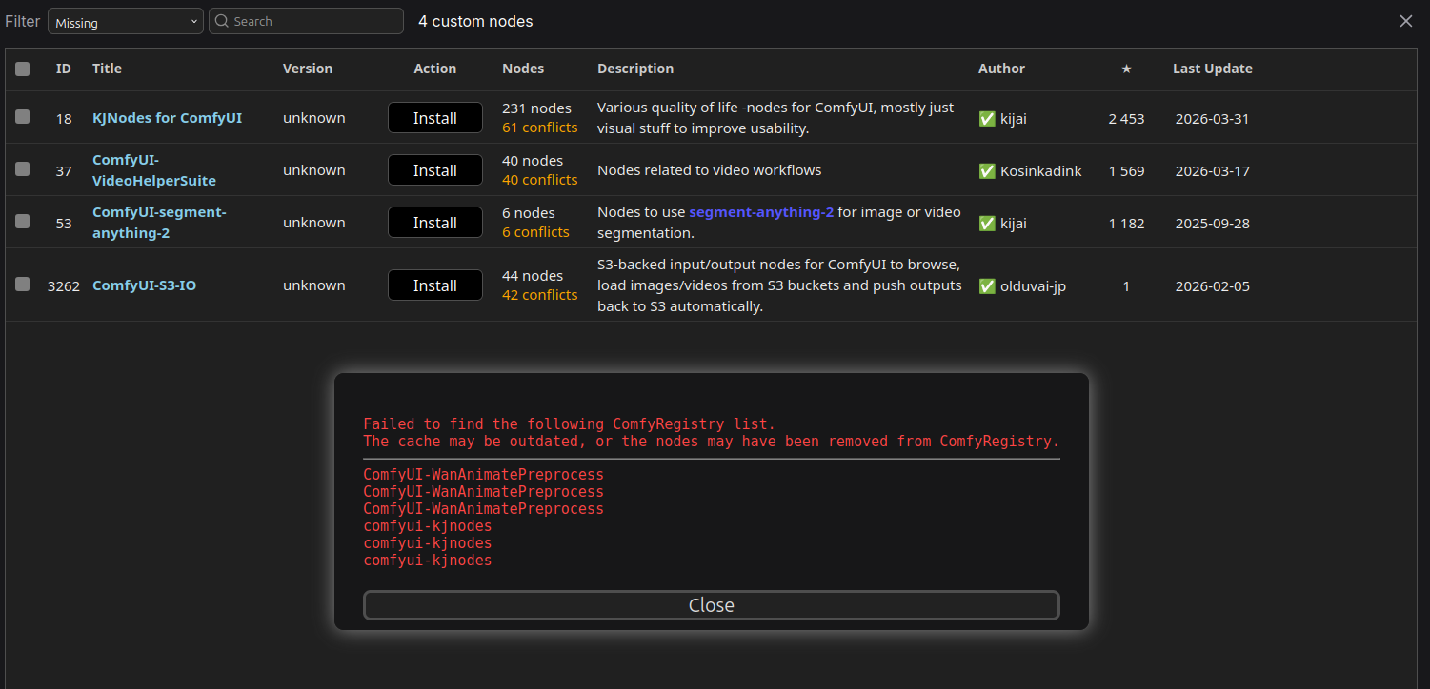Select the ComfyUI-VideoHelperSuite row checkbox
The height and width of the screenshot is (689, 1430).
[23, 169]
